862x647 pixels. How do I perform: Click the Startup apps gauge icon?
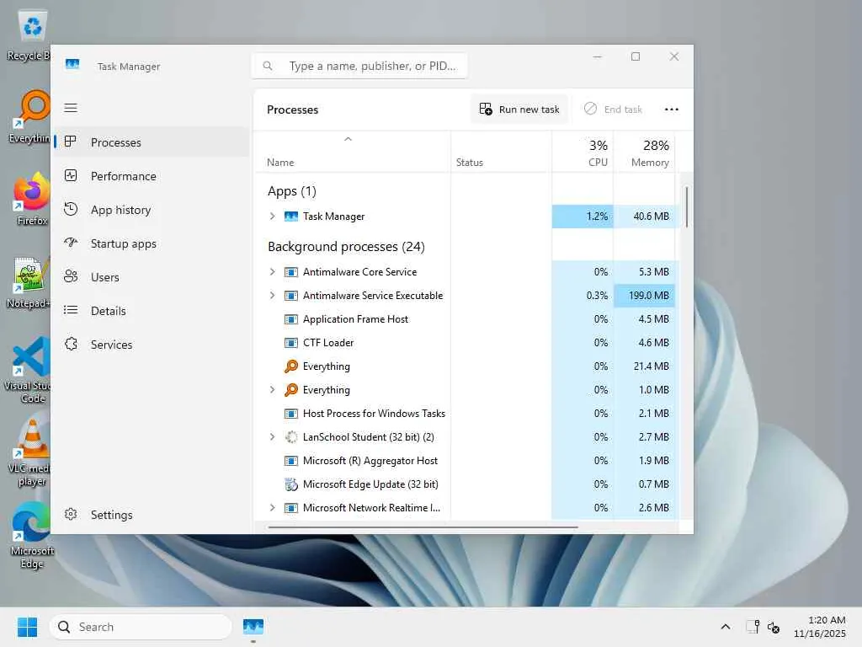point(71,243)
